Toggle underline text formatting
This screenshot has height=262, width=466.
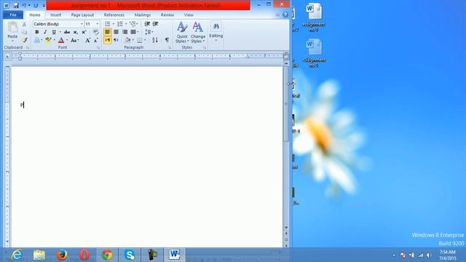point(54,32)
